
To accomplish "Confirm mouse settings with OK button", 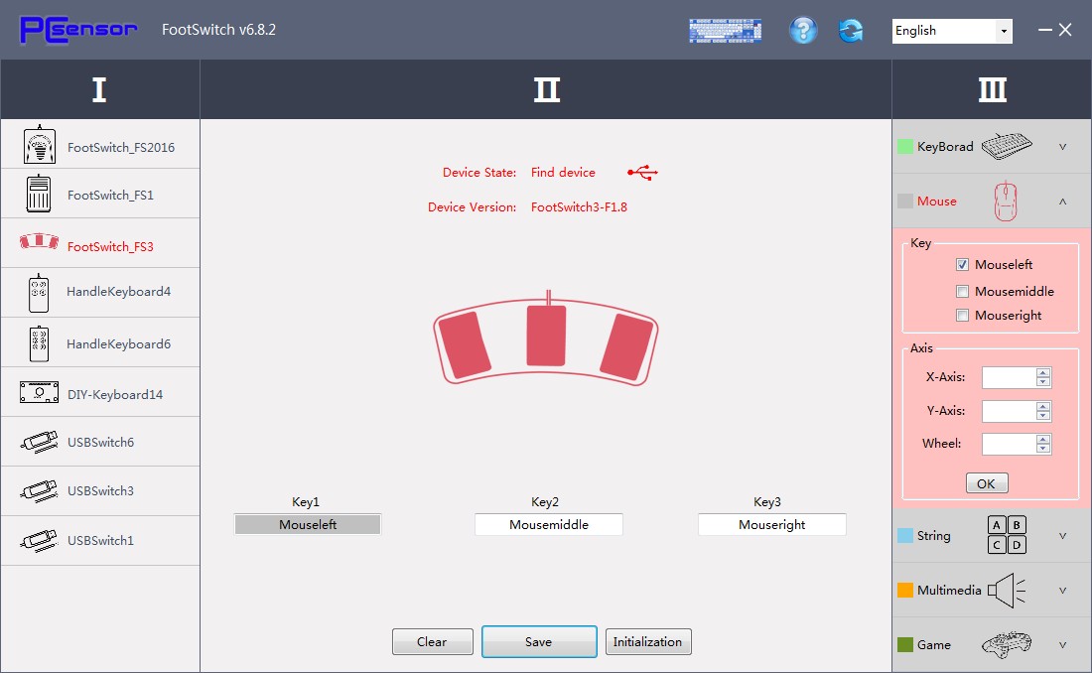I will pyautogui.click(x=987, y=483).
